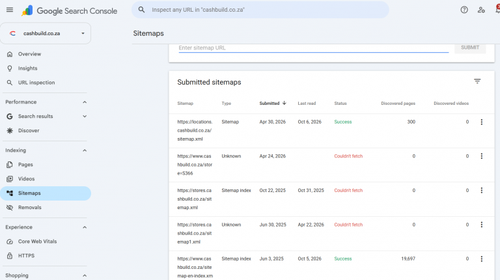500x280 pixels.
Task: Click the Overview home icon
Action: coord(10,54)
